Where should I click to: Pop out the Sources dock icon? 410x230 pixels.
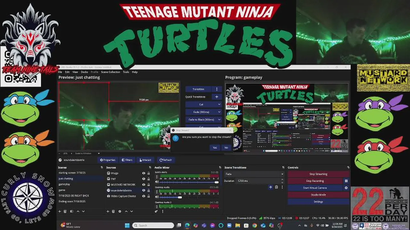tap(150, 167)
